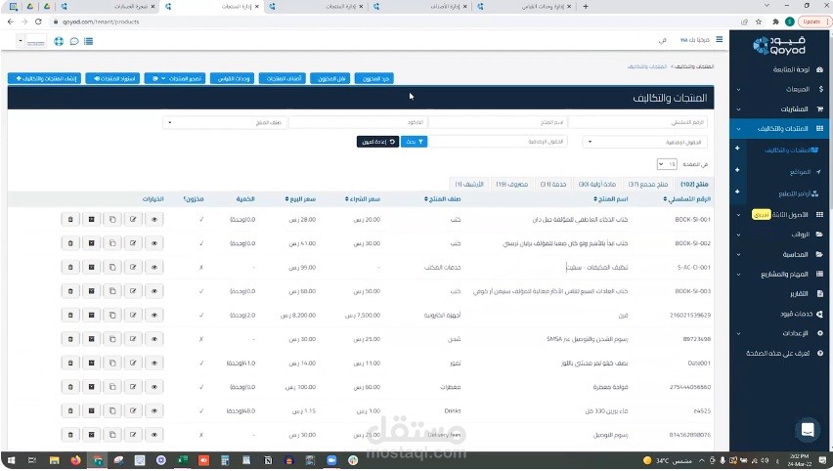Click copy icon for S-AC-Cl-001 row
Screen dimensions: 833x471
pos(112,267)
